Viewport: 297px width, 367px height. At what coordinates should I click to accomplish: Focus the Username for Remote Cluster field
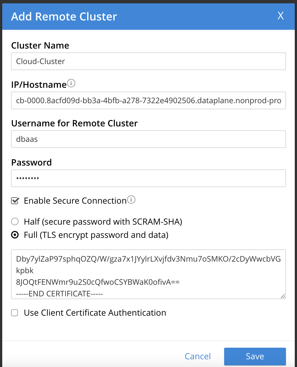pos(148,139)
